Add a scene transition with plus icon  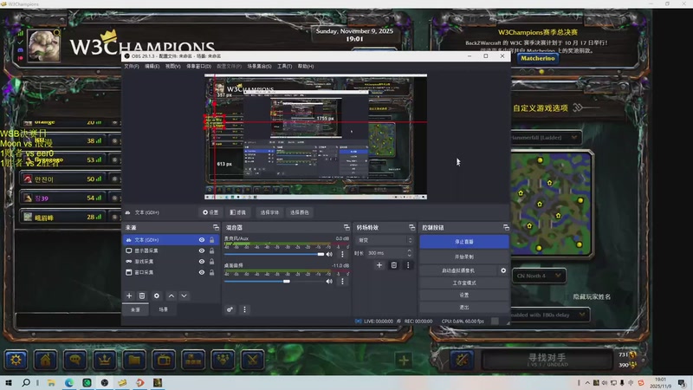(379, 265)
